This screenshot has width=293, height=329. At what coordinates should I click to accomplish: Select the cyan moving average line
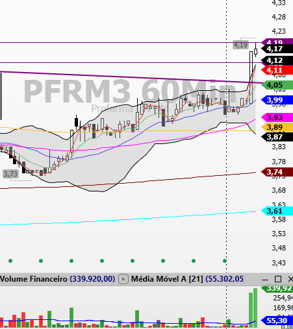point(128,219)
